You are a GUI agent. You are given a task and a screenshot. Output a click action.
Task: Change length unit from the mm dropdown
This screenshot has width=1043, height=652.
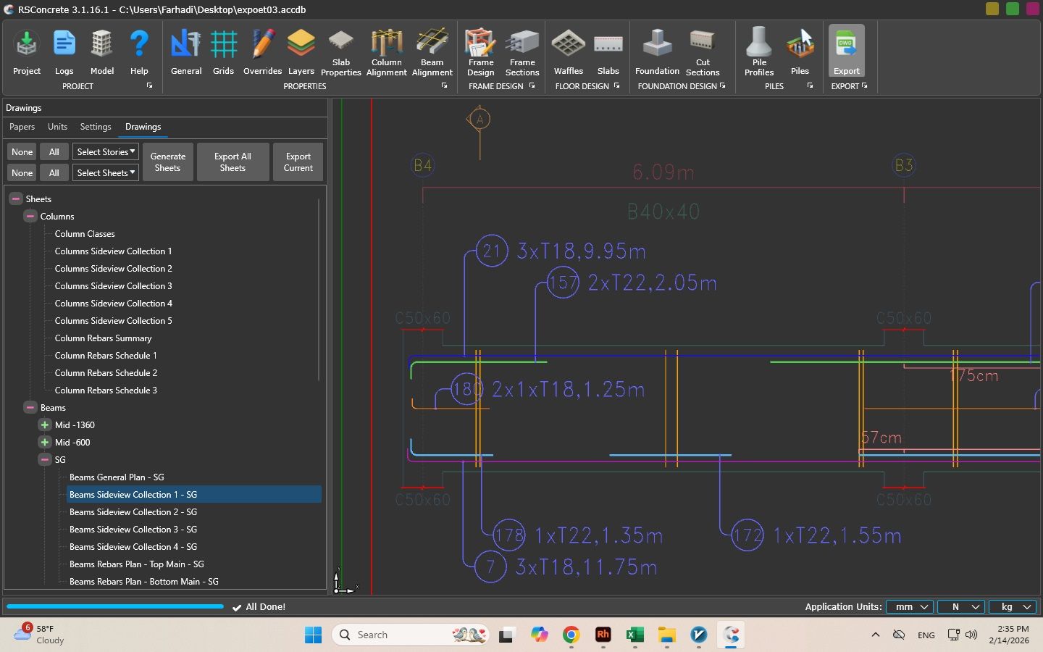(x=910, y=607)
